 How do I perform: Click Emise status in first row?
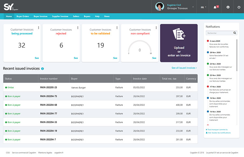tap(9, 87)
